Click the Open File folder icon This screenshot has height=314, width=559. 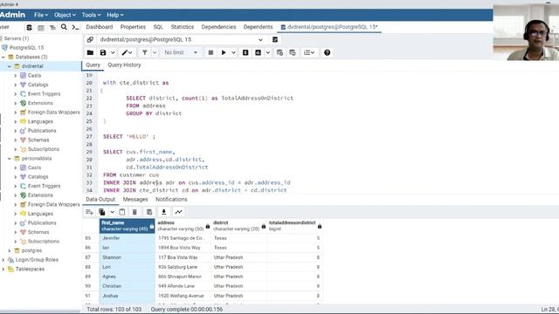[x=90, y=52]
